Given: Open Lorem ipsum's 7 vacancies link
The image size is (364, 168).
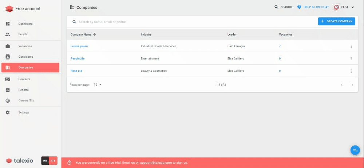Looking at the screenshot, I should pyautogui.click(x=280, y=46).
